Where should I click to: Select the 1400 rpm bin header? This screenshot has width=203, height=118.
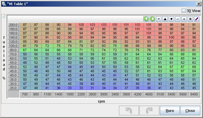[x=58, y=94]
